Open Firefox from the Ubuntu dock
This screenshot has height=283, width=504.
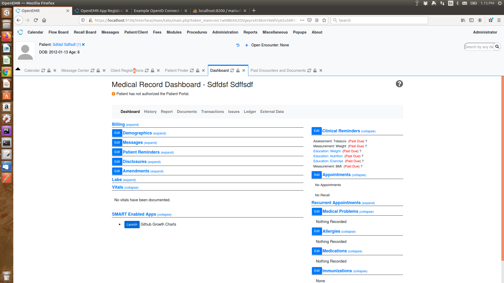click(6, 36)
